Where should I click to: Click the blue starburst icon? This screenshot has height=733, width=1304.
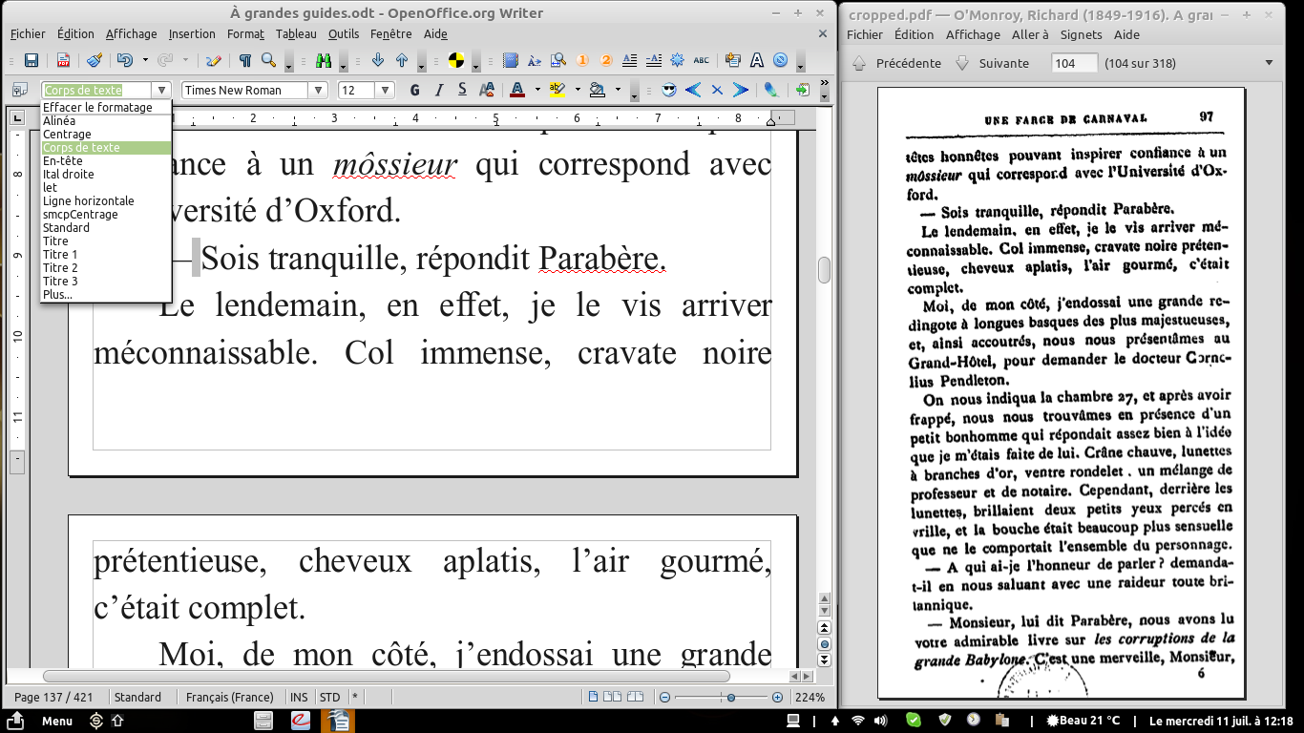pyautogui.click(x=678, y=60)
